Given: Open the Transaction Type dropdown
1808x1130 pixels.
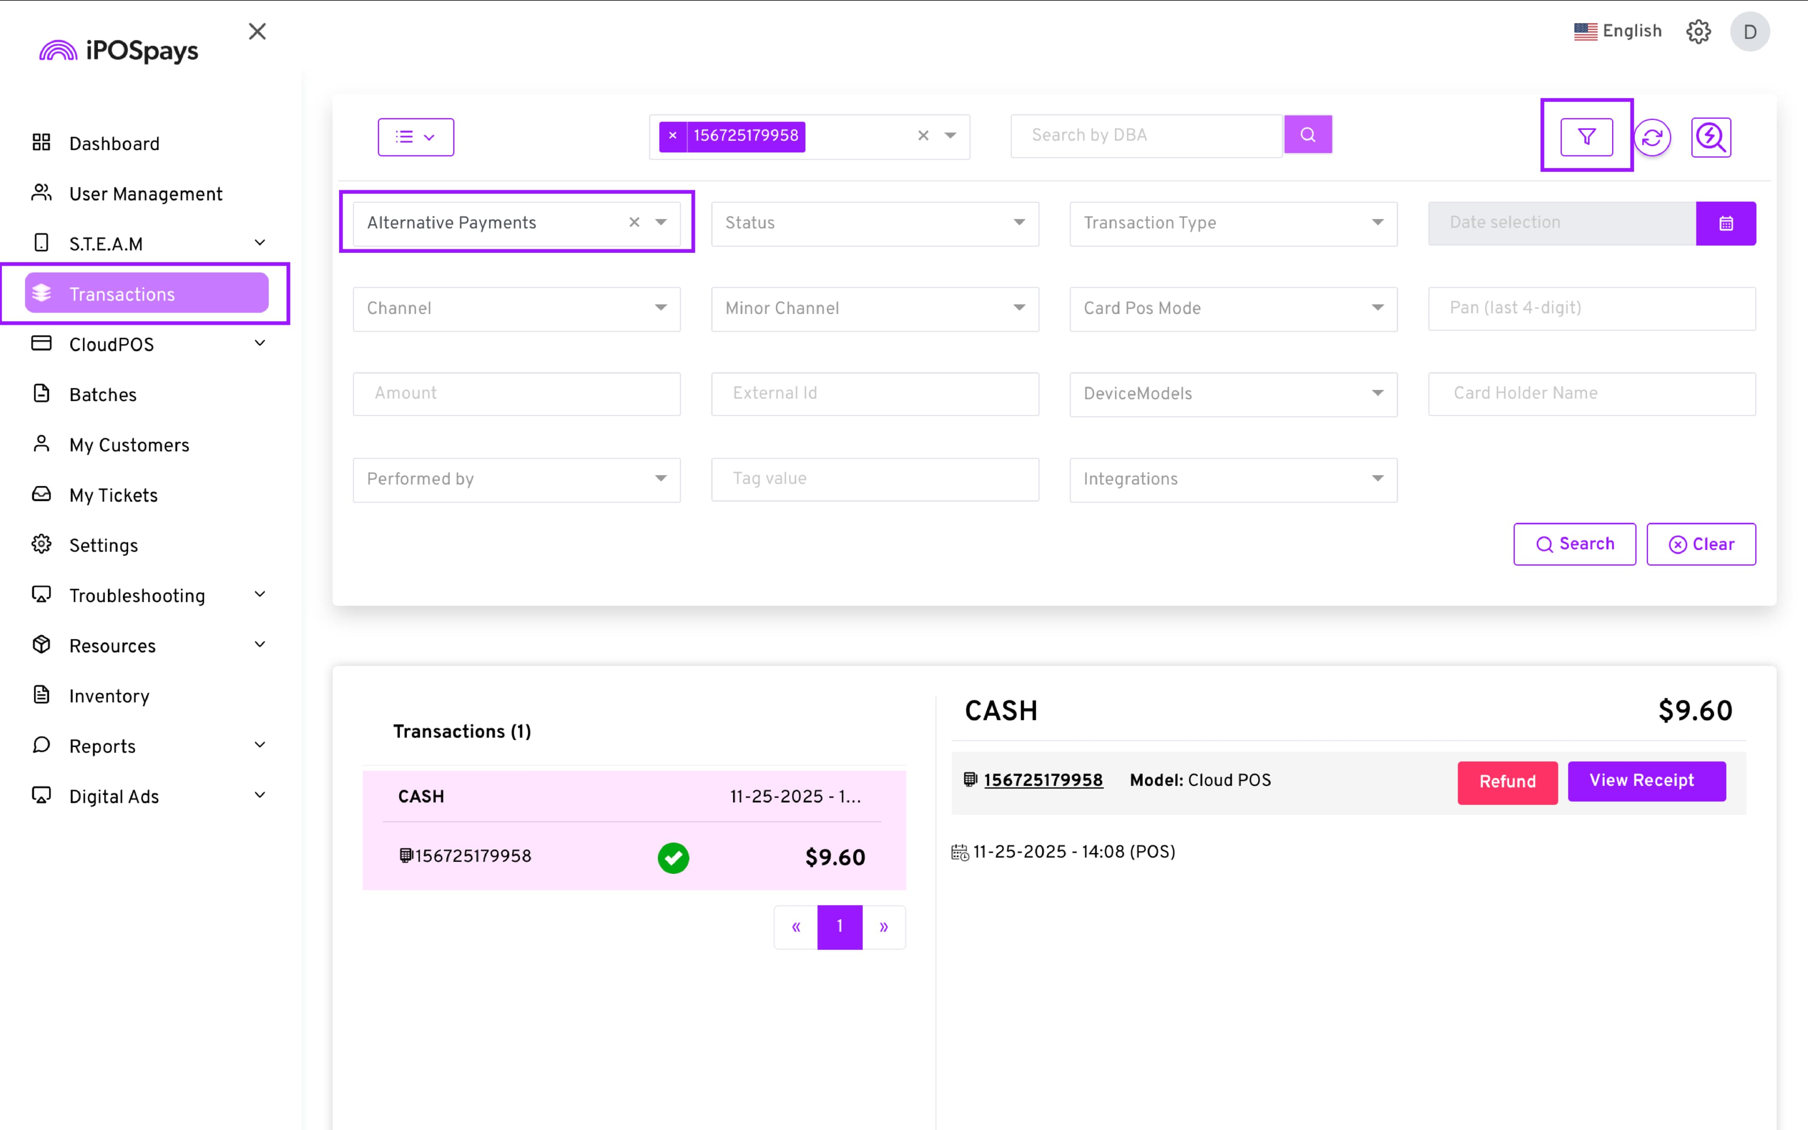Looking at the screenshot, I should (1233, 224).
